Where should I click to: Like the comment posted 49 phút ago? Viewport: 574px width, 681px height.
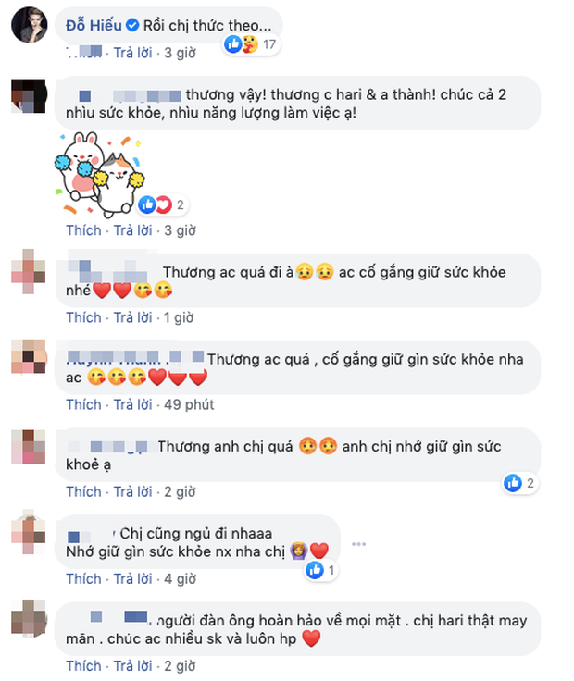tap(83, 404)
